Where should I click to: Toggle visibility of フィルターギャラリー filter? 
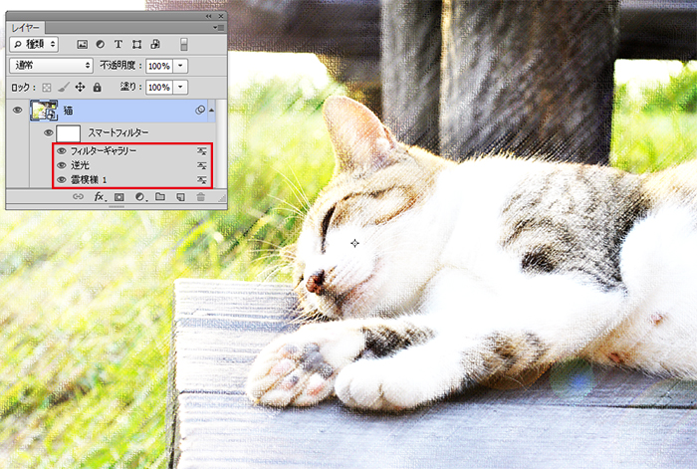click(x=62, y=151)
